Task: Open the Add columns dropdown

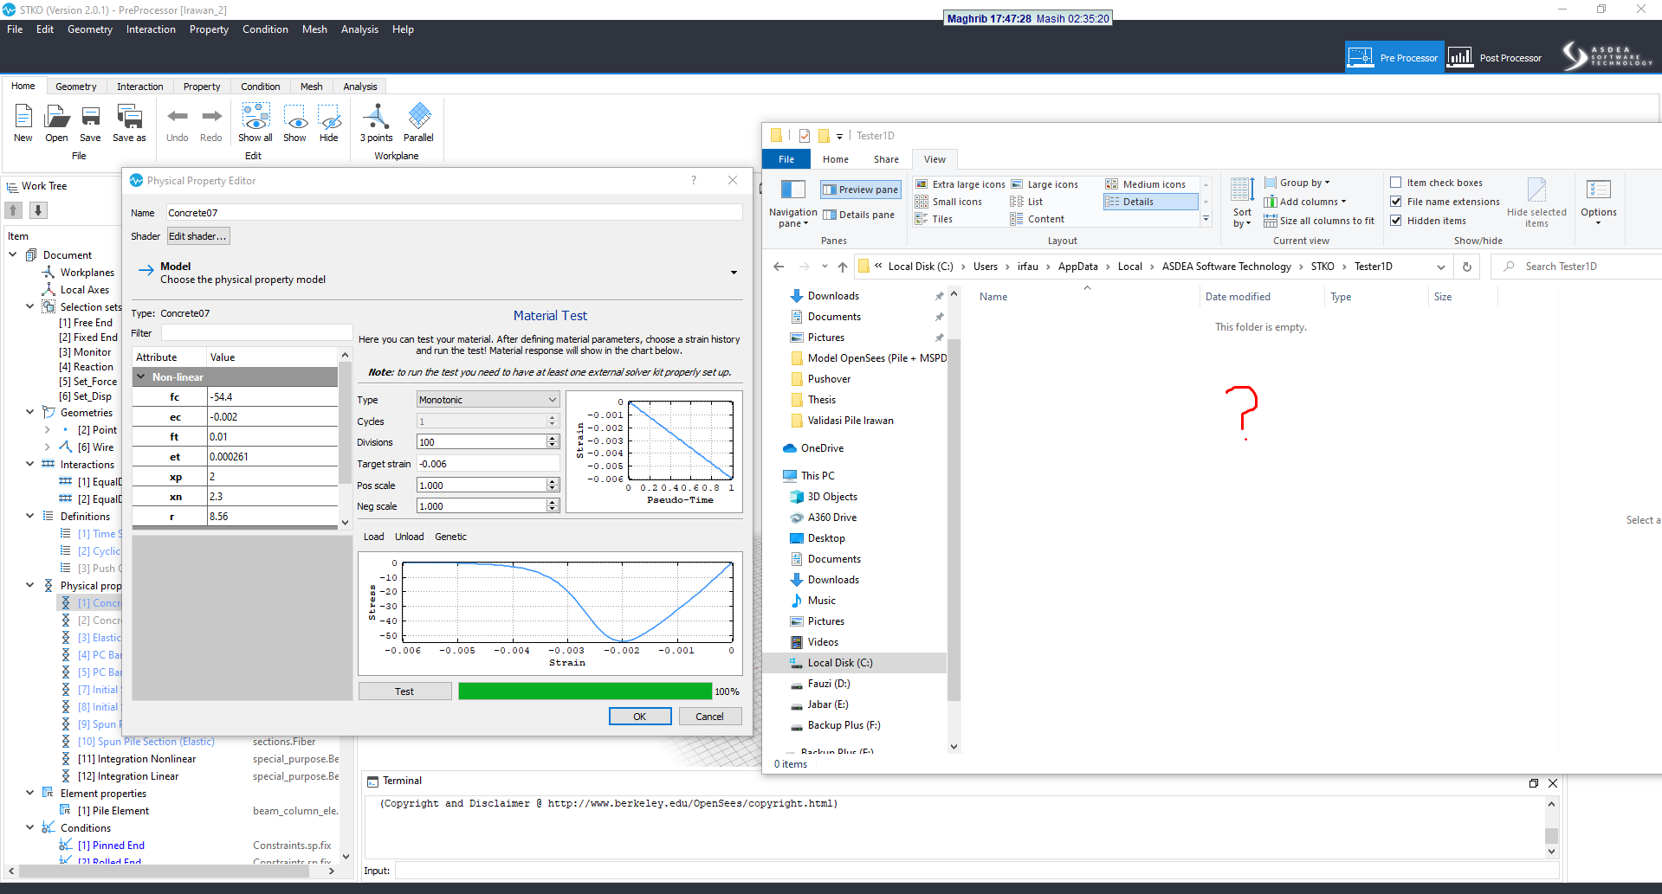Action: point(1305,202)
